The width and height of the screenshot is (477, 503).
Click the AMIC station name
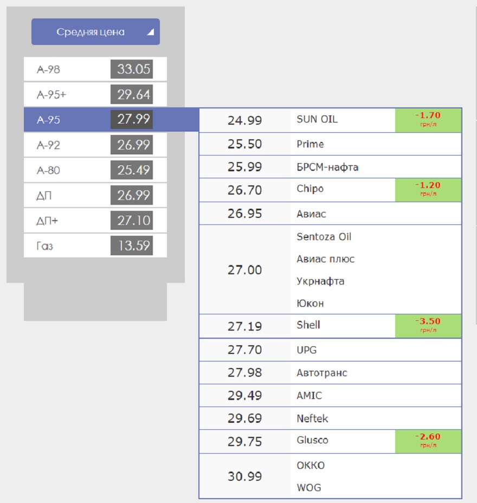tap(309, 396)
